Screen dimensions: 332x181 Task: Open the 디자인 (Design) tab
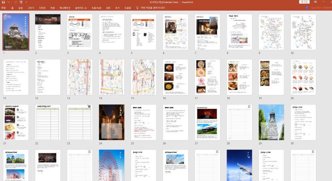coord(42,8)
